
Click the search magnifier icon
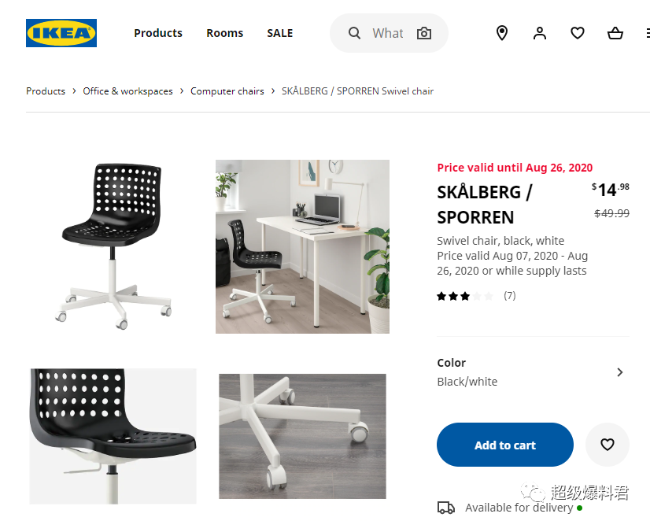pyautogui.click(x=354, y=33)
